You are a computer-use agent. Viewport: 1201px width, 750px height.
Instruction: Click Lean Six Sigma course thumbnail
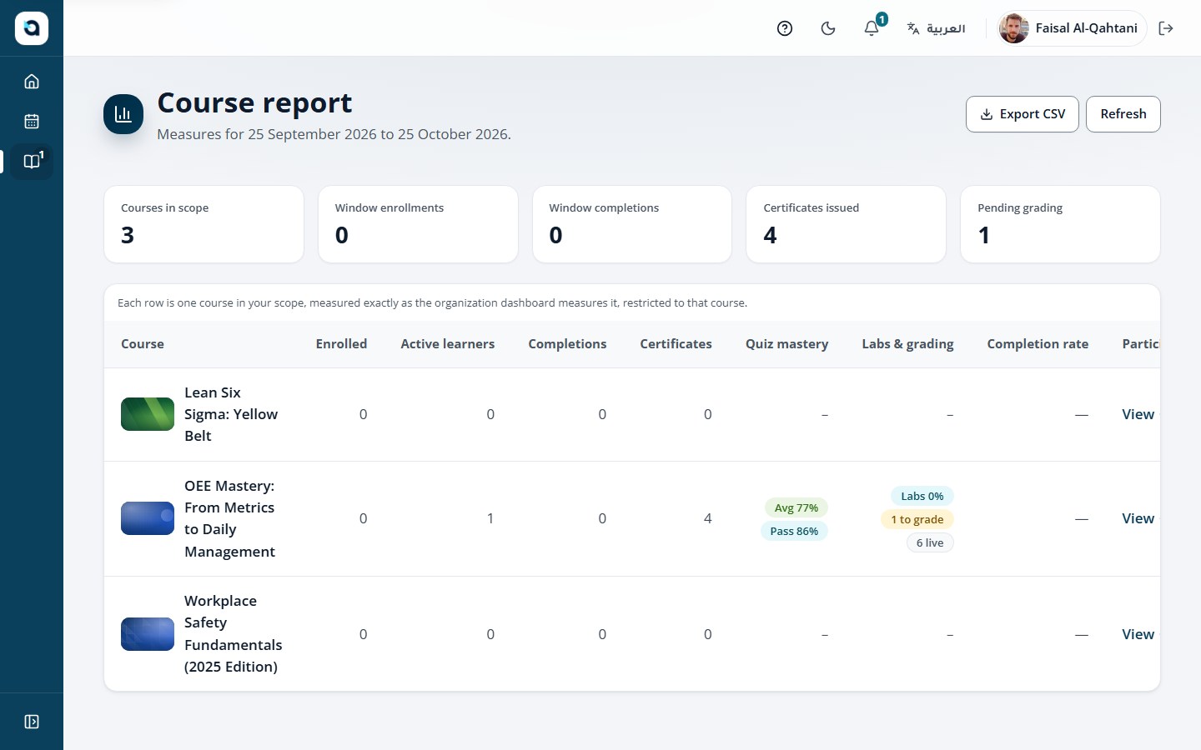point(148,414)
